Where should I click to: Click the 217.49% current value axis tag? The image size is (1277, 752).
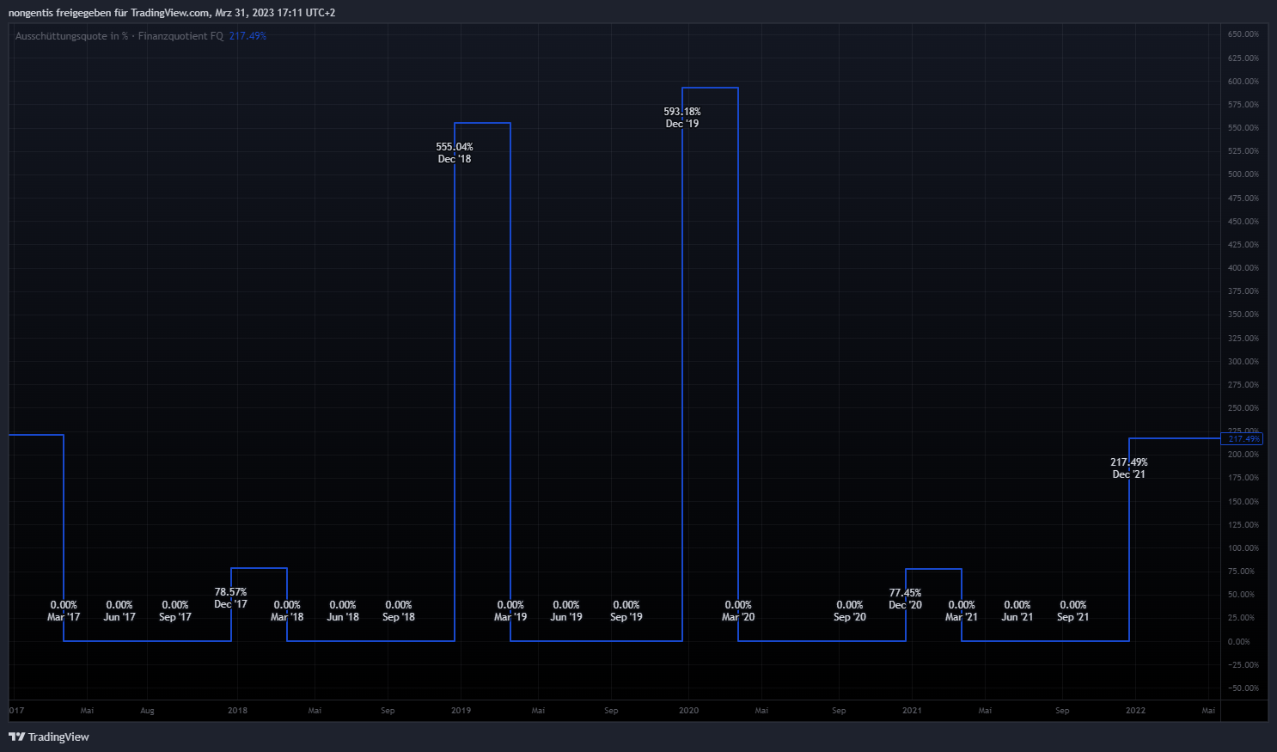click(x=1243, y=439)
